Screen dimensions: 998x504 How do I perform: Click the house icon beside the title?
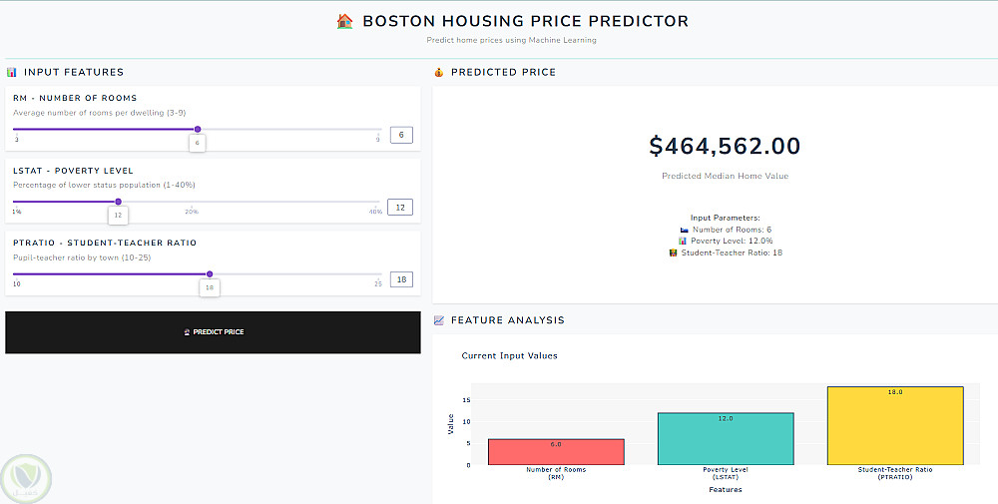pyautogui.click(x=345, y=21)
